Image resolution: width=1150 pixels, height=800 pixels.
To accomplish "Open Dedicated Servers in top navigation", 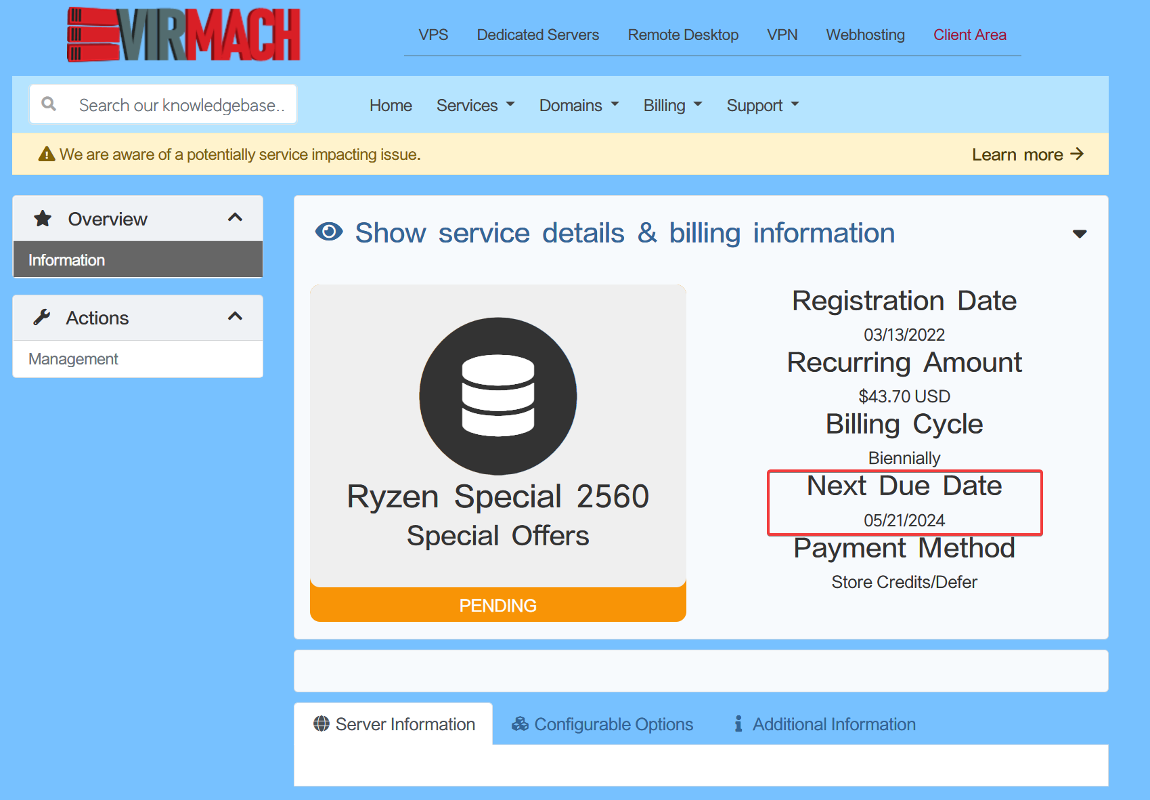I will pyautogui.click(x=538, y=35).
